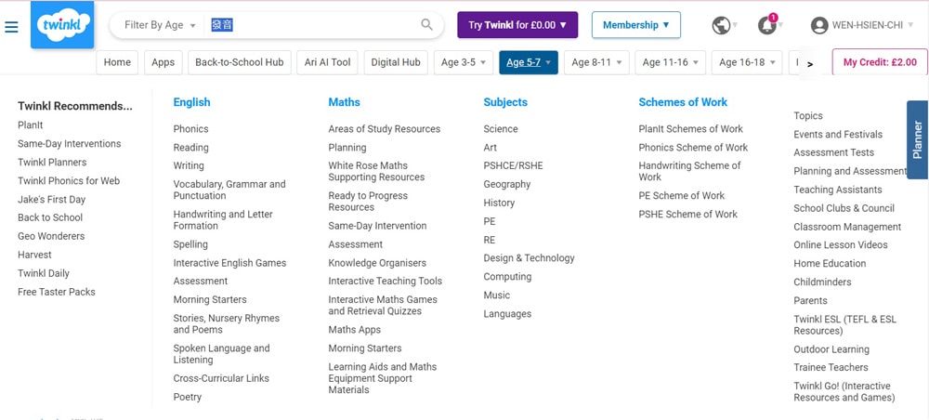The image size is (929, 420).
Task: Open Twinkl Daily link
Action: click(x=44, y=273)
